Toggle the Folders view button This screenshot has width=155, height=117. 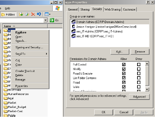click(x=8, y=14)
